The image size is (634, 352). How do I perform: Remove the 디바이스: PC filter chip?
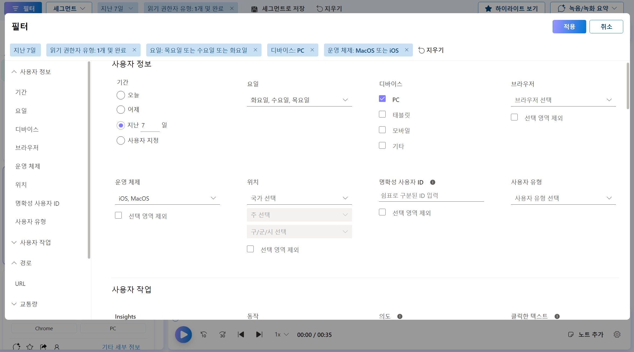click(312, 50)
